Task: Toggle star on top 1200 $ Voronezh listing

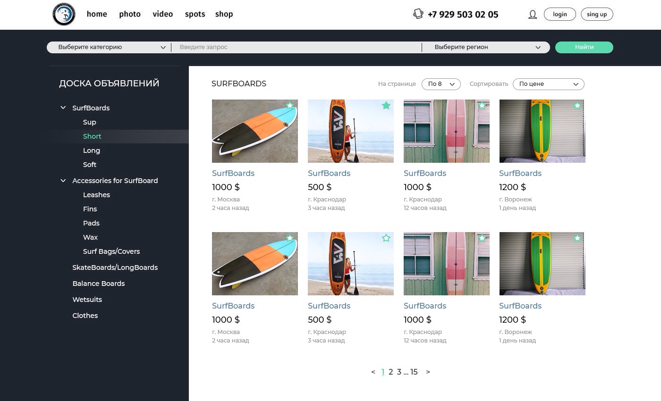Action: click(577, 106)
